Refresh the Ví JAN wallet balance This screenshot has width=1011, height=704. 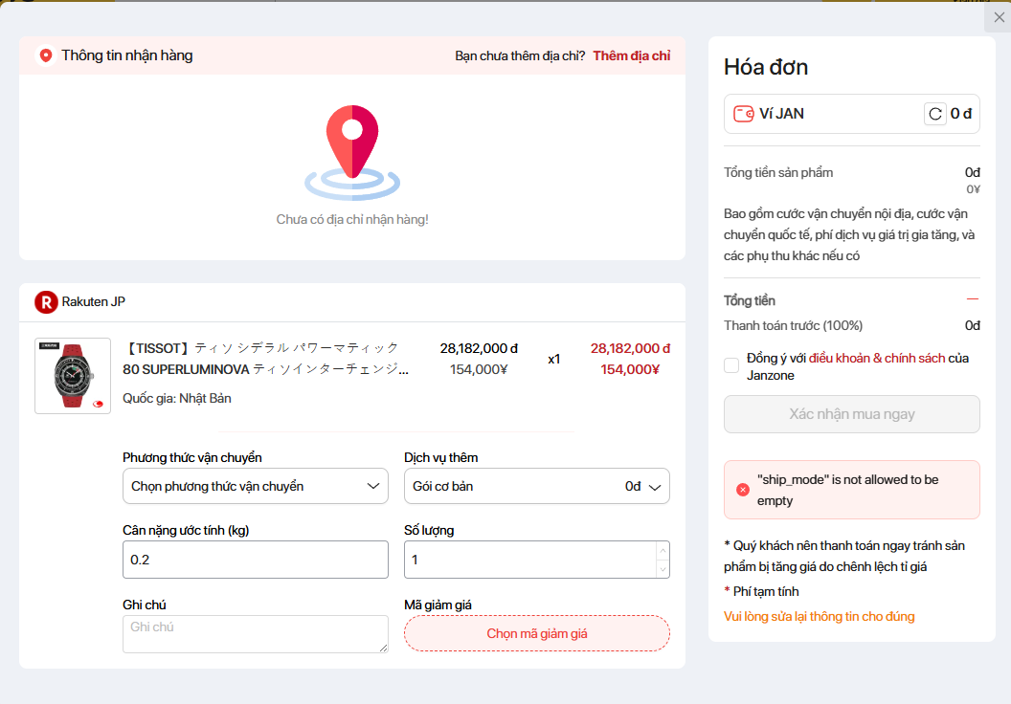[934, 114]
